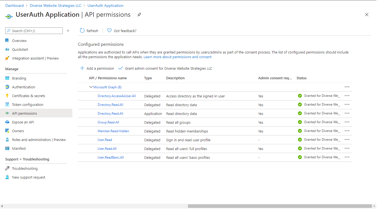Click the Certificates & secrets key icon
Screen dimensions: 378x209
(7, 96)
